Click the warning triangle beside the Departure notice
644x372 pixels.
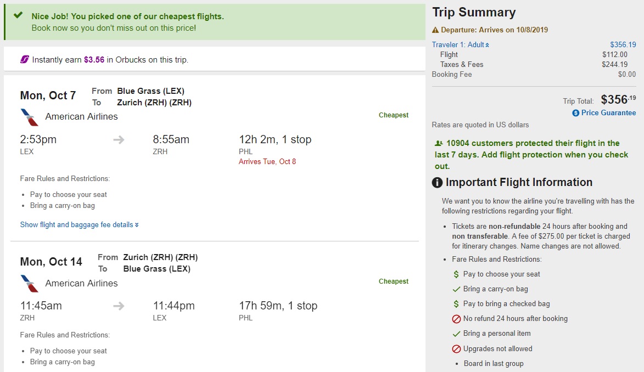tap(435, 30)
